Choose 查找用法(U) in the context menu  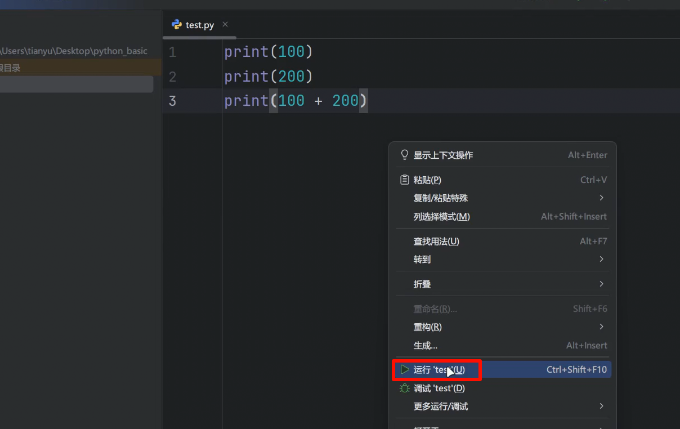pyautogui.click(x=503, y=242)
